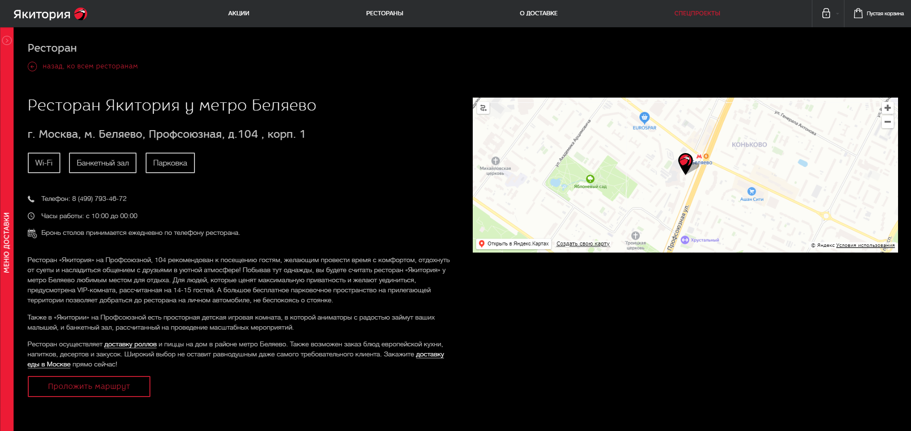Click the Яблоневый сад park marker

590,179
